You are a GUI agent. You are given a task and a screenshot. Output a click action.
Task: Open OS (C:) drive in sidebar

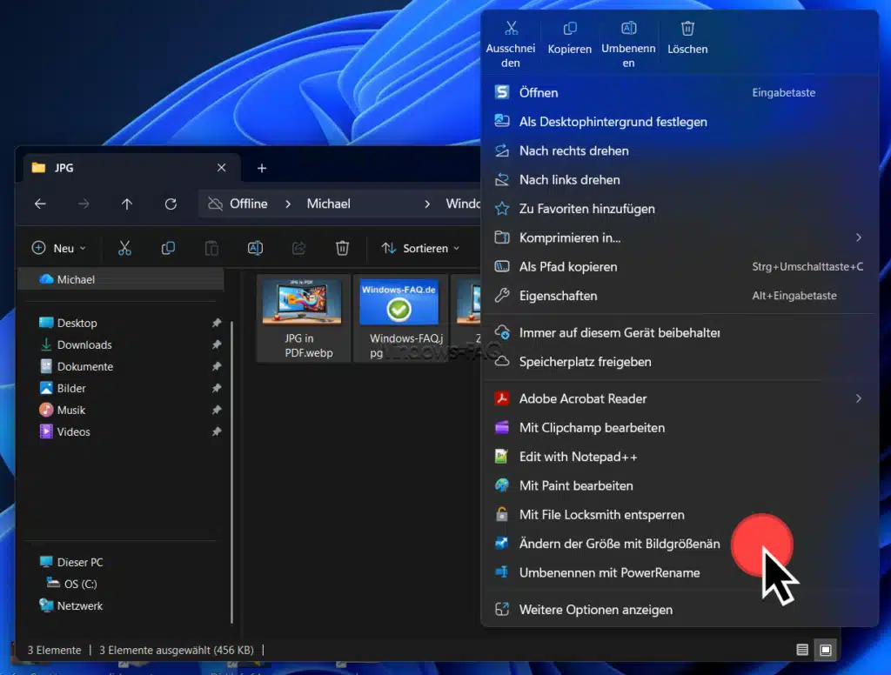pos(80,584)
